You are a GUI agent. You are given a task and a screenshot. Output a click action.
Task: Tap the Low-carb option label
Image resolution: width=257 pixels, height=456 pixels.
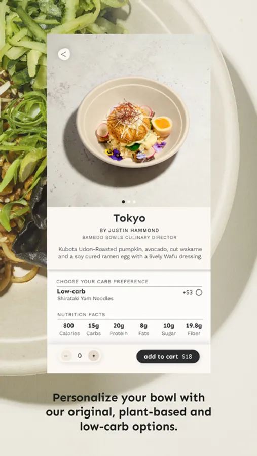(71, 291)
